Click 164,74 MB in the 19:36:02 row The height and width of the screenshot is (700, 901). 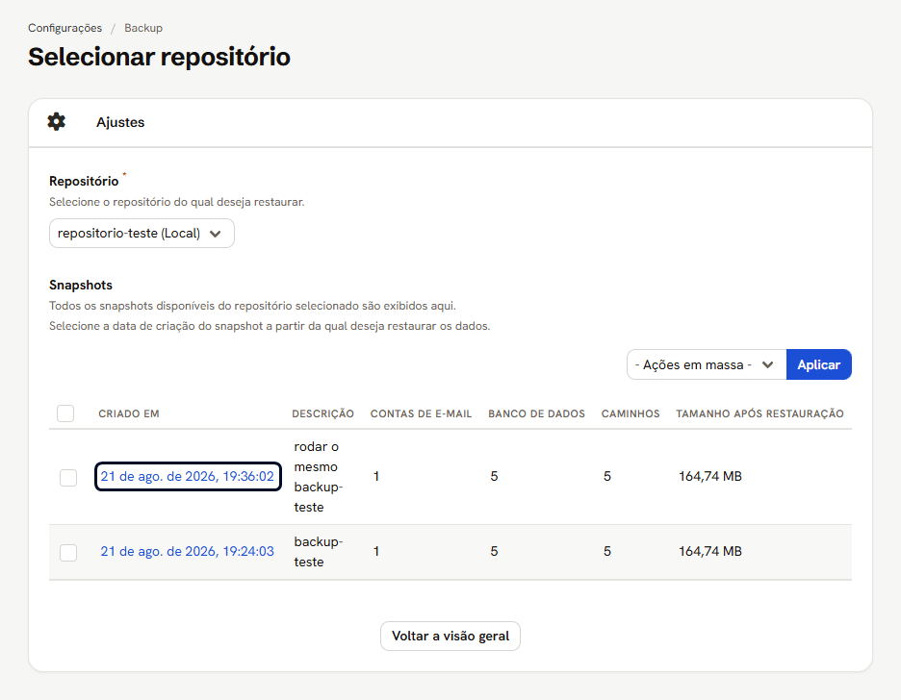(x=710, y=476)
